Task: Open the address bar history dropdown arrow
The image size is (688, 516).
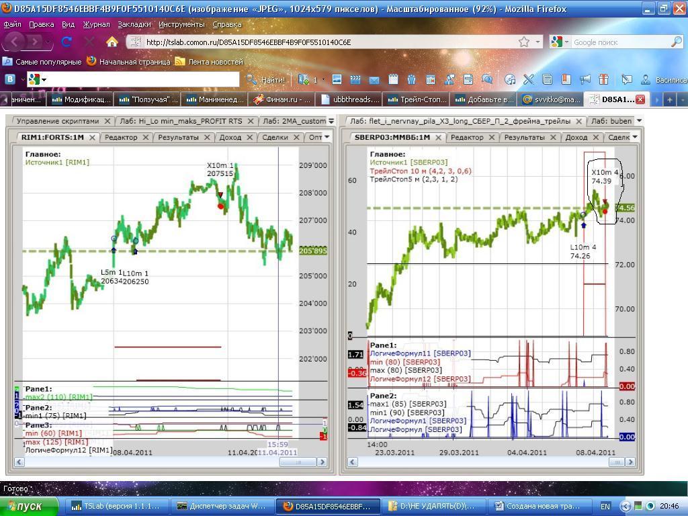Action: point(537,42)
